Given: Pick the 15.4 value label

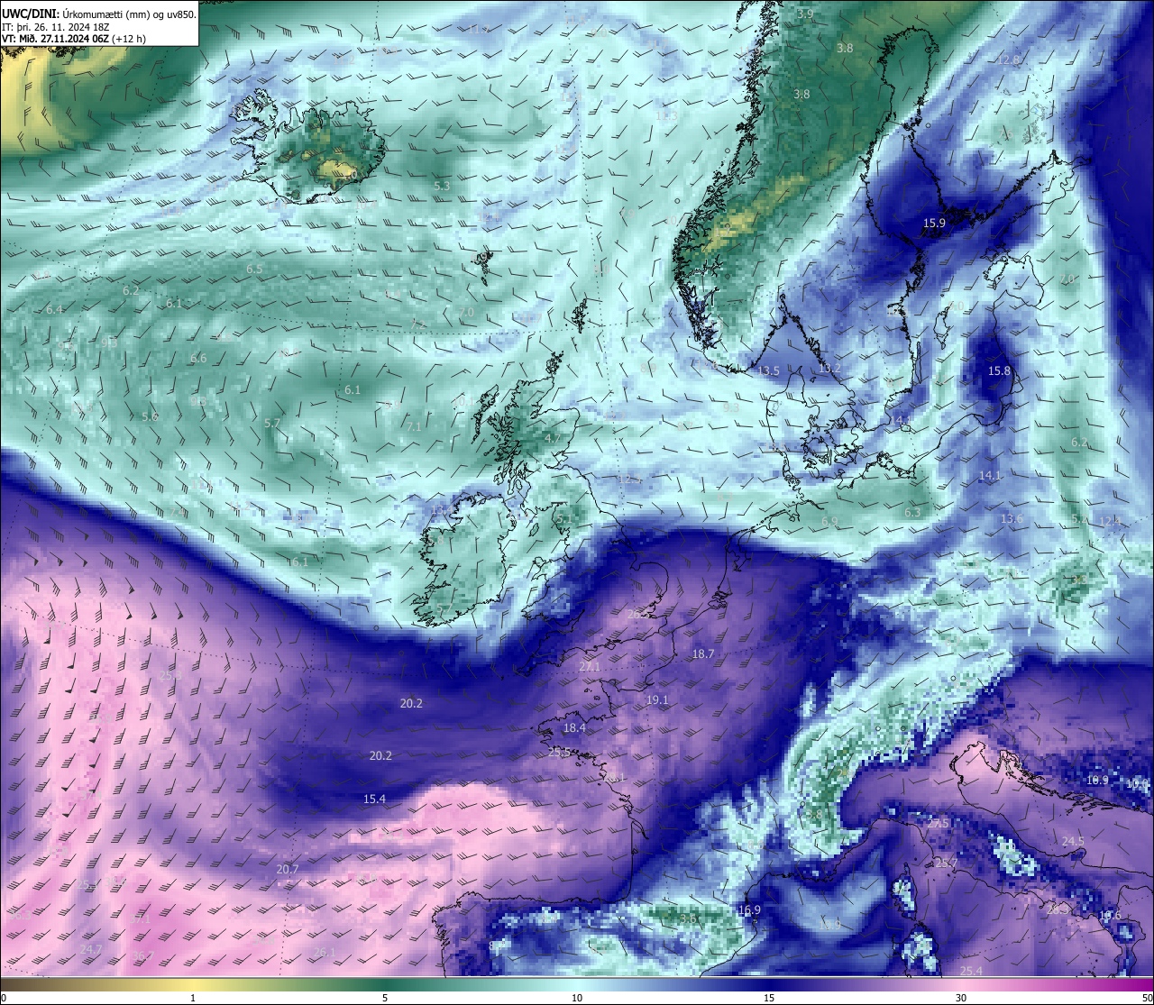Looking at the screenshot, I should (374, 799).
